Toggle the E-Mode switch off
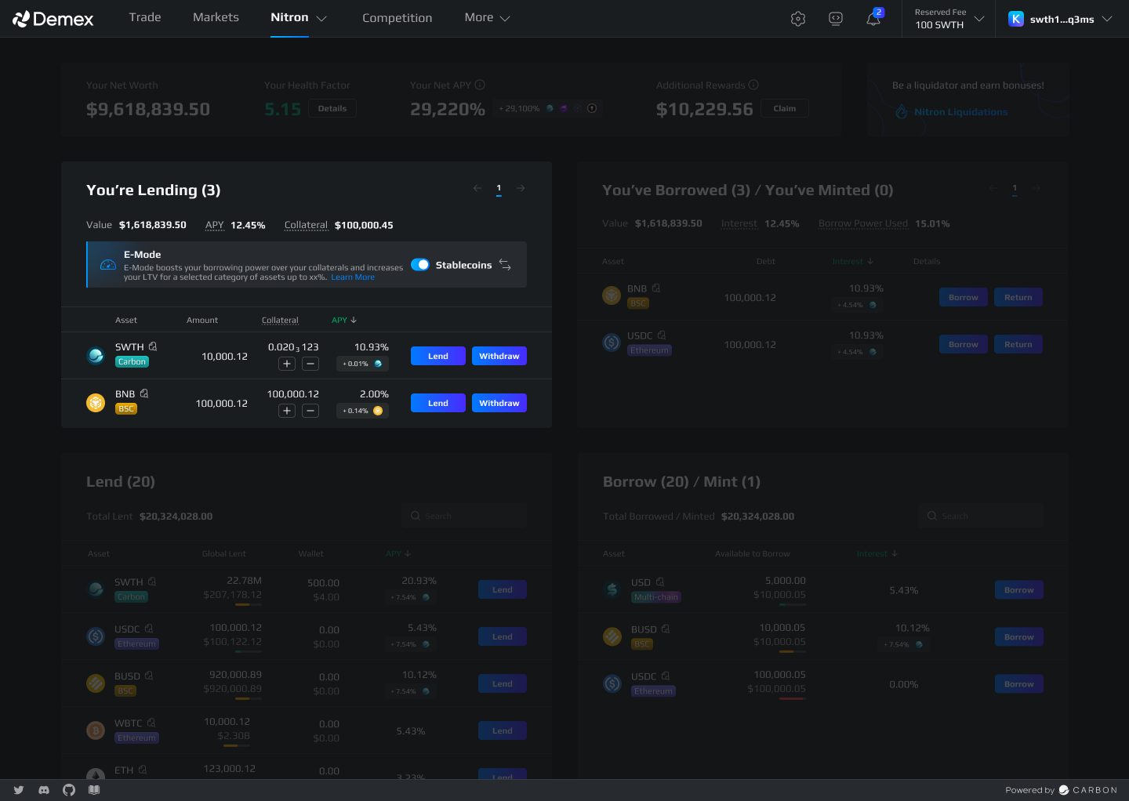 (x=420, y=265)
